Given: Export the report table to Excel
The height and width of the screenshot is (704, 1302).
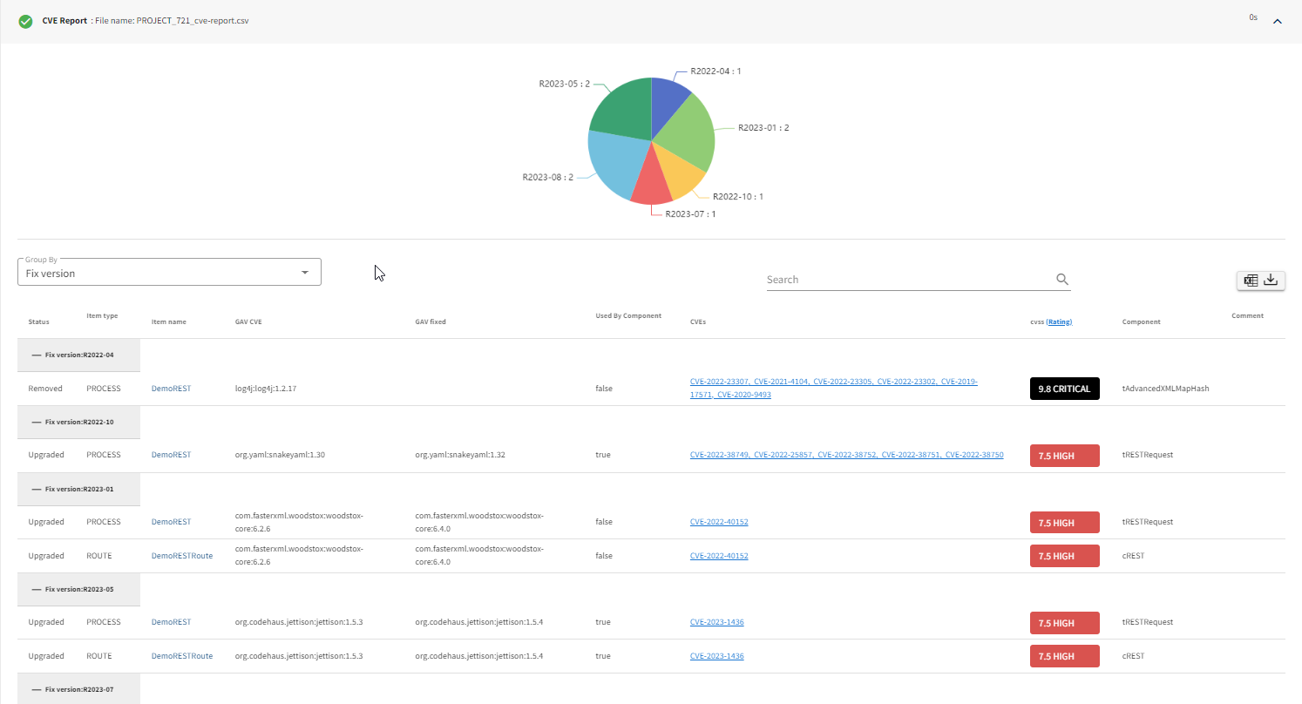Looking at the screenshot, I should click(1251, 280).
